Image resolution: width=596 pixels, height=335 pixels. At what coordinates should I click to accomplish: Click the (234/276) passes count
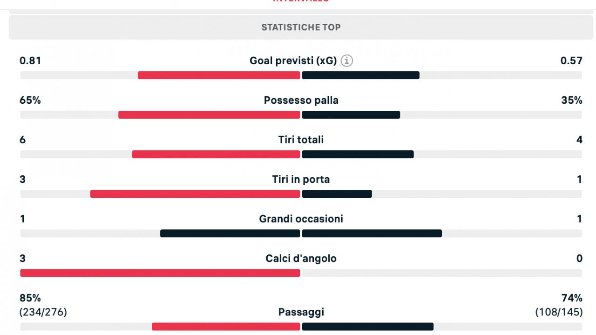pyautogui.click(x=43, y=312)
